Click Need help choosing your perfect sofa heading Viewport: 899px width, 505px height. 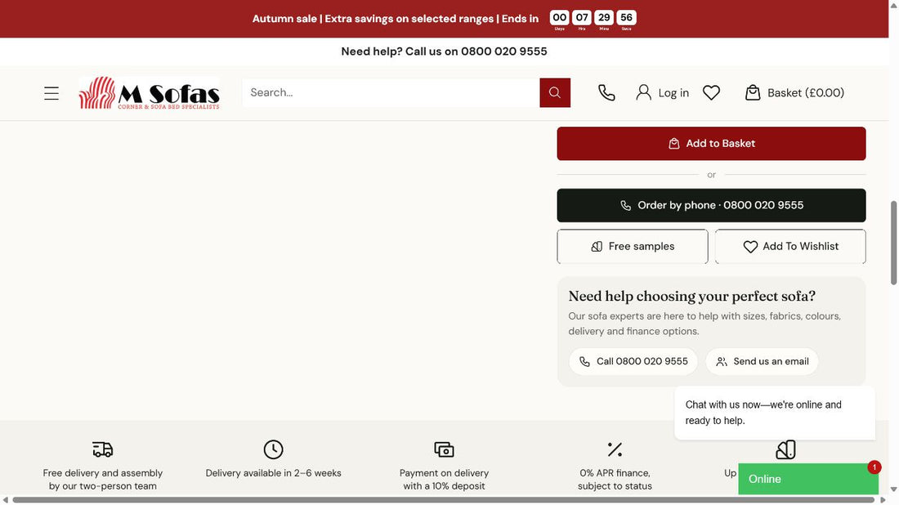[x=691, y=297]
